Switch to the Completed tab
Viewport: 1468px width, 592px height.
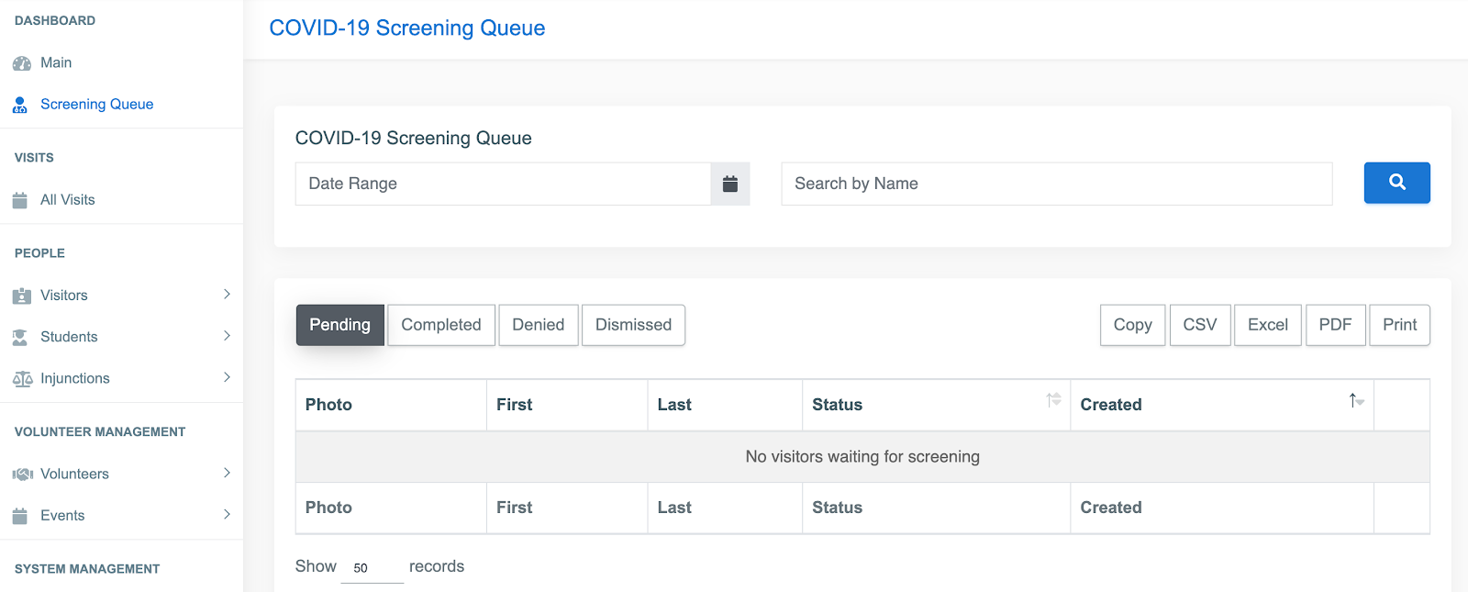(x=441, y=325)
